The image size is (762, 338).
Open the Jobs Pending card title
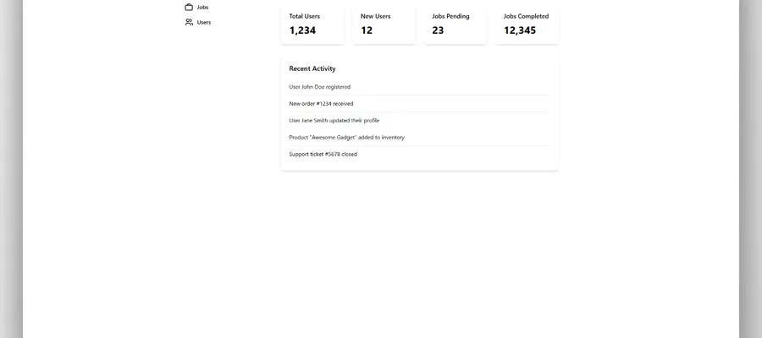tap(450, 16)
